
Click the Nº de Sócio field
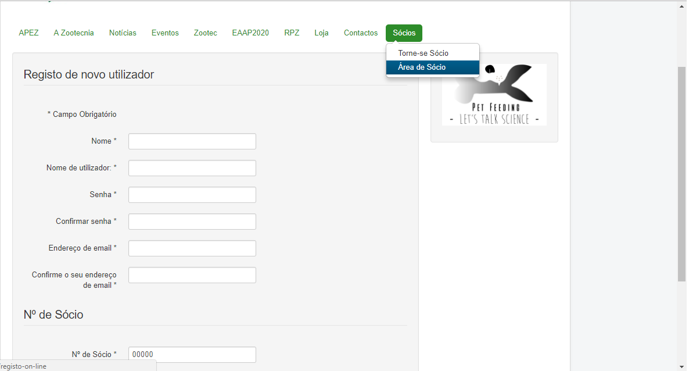pyautogui.click(x=192, y=354)
